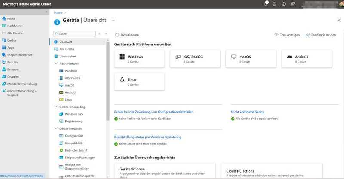Click the Problembehandlung + Support tools icon

click(4, 91)
